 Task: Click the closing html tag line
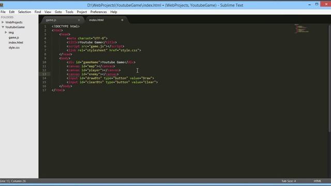(58, 90)
